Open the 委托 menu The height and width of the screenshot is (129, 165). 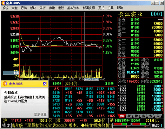(x=101, y=8)
